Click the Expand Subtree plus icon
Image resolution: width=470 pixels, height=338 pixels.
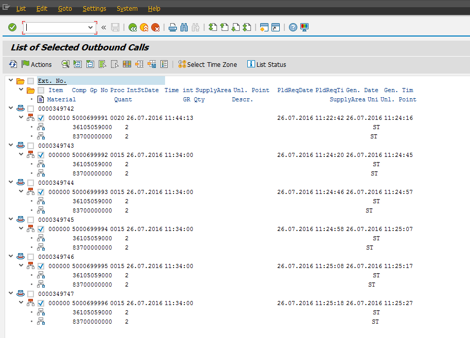[78, 64]
